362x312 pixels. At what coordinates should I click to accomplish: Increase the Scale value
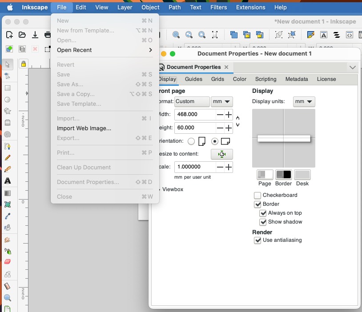[229, 167]
